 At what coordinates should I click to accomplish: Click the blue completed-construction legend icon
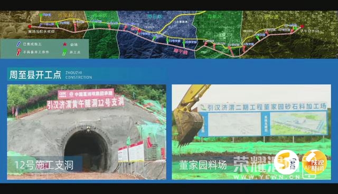[x=19, y=44]
